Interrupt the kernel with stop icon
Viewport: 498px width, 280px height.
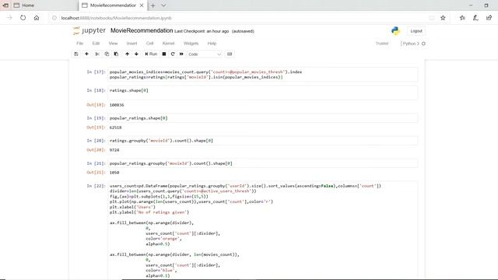pyautogui.click(x=164, y=54)
